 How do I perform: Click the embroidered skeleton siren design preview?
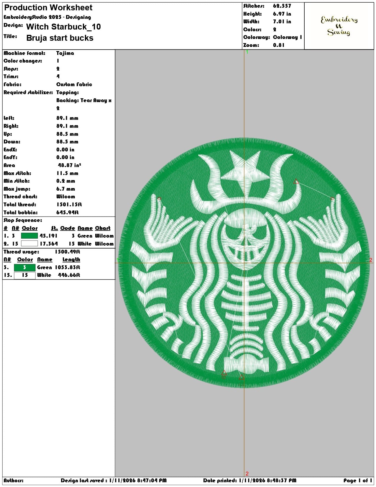[x=244, y=263]
